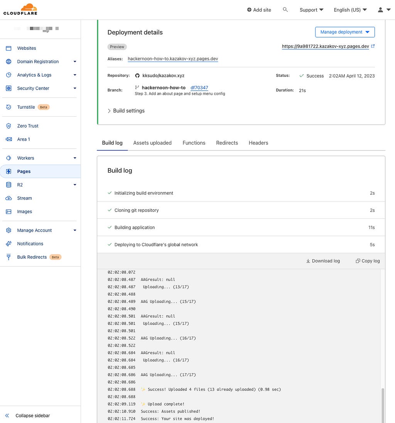Click the user account icon
The height and width of the screenshot is (423, 395).
click(380, 10)
